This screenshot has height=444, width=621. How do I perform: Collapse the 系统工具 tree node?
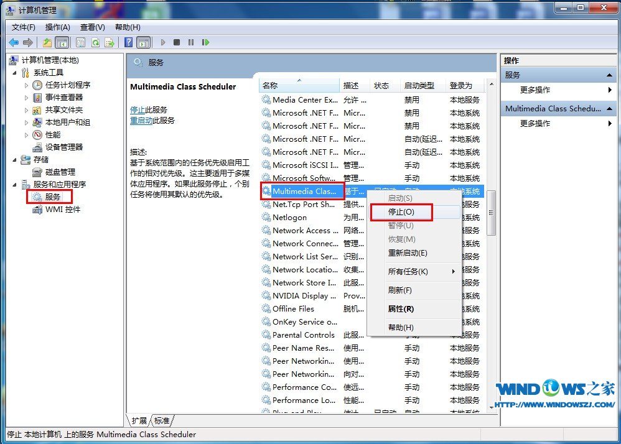14,73
